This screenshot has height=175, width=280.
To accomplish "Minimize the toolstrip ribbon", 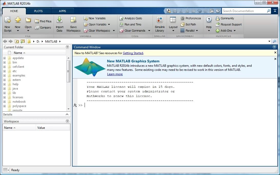I will (x=275, y=11).
